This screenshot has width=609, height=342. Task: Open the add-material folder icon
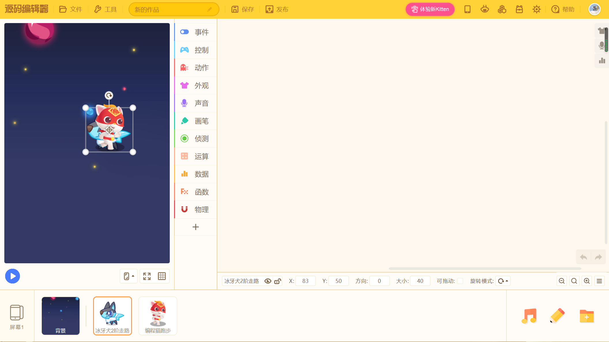587,316
